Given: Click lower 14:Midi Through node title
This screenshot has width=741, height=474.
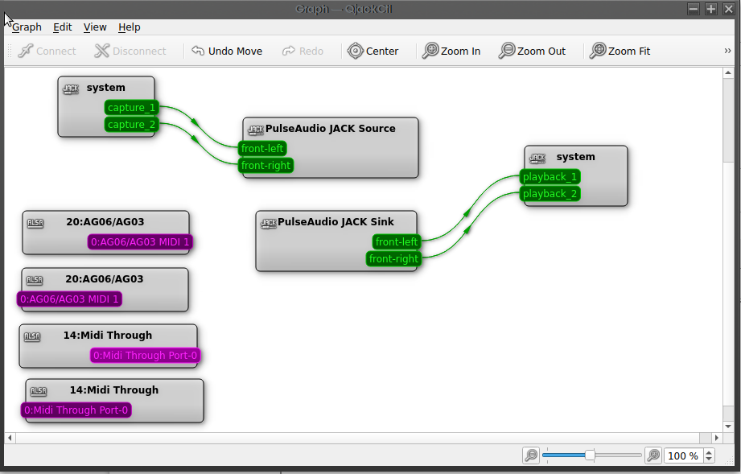Looking at the screenshot, I should point(114,390).
